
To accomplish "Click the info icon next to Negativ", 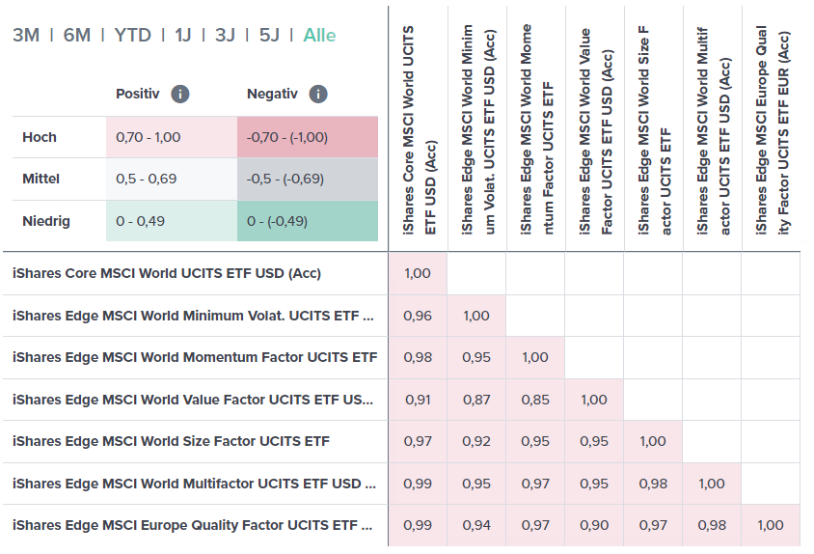I will 318,94.
